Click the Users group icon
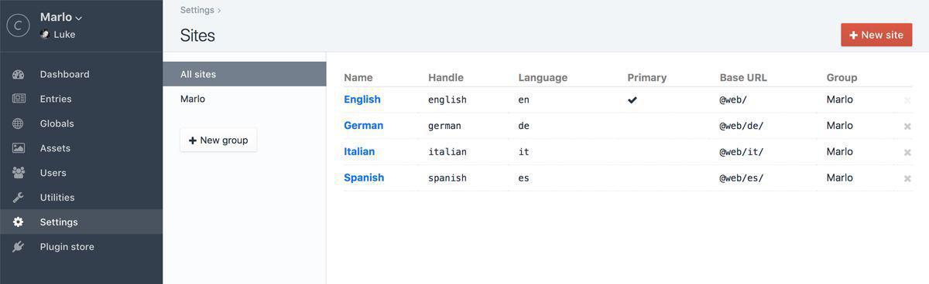Viewport: 929px width, 284px height. [19, 173]
